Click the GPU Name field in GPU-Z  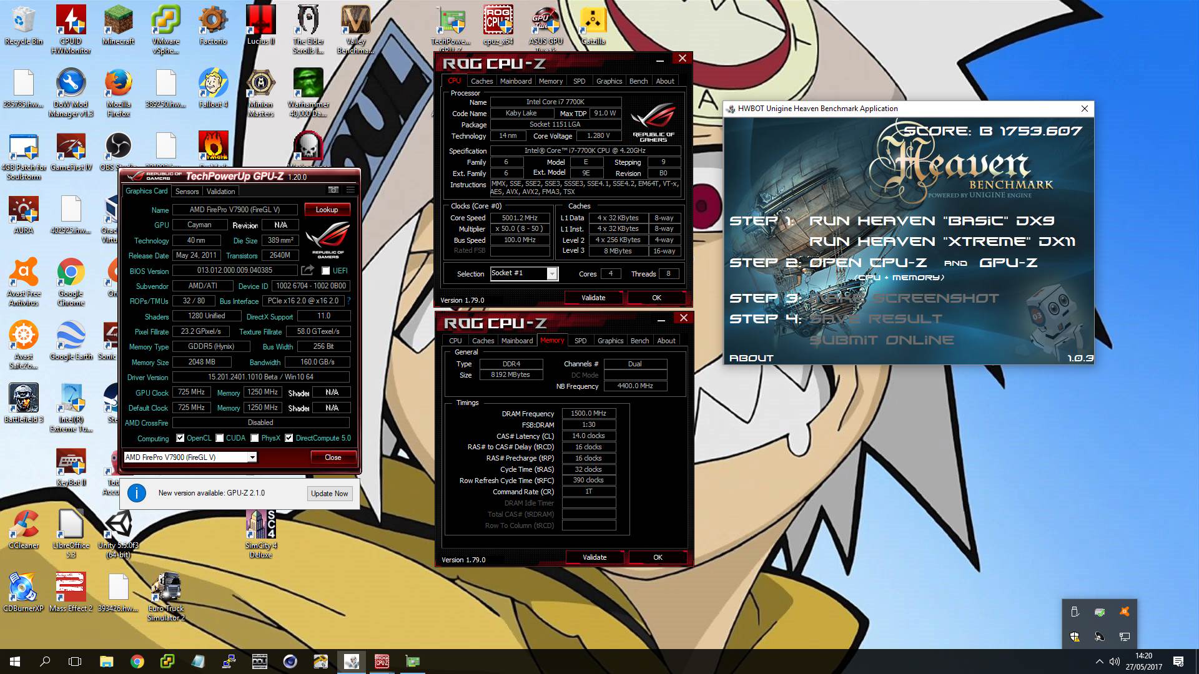[236, 210]
